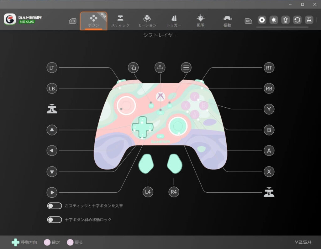321x249 pixels.
Task: Select the RB bumper mapping on the right
Action: [269, 89]
